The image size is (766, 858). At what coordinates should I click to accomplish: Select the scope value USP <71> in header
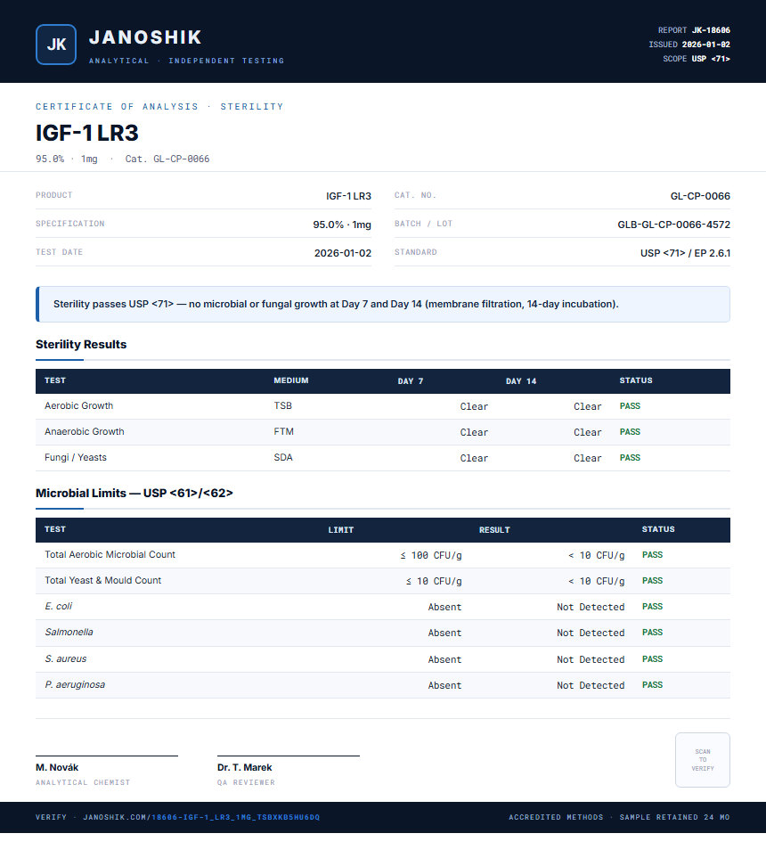[711, 59]
